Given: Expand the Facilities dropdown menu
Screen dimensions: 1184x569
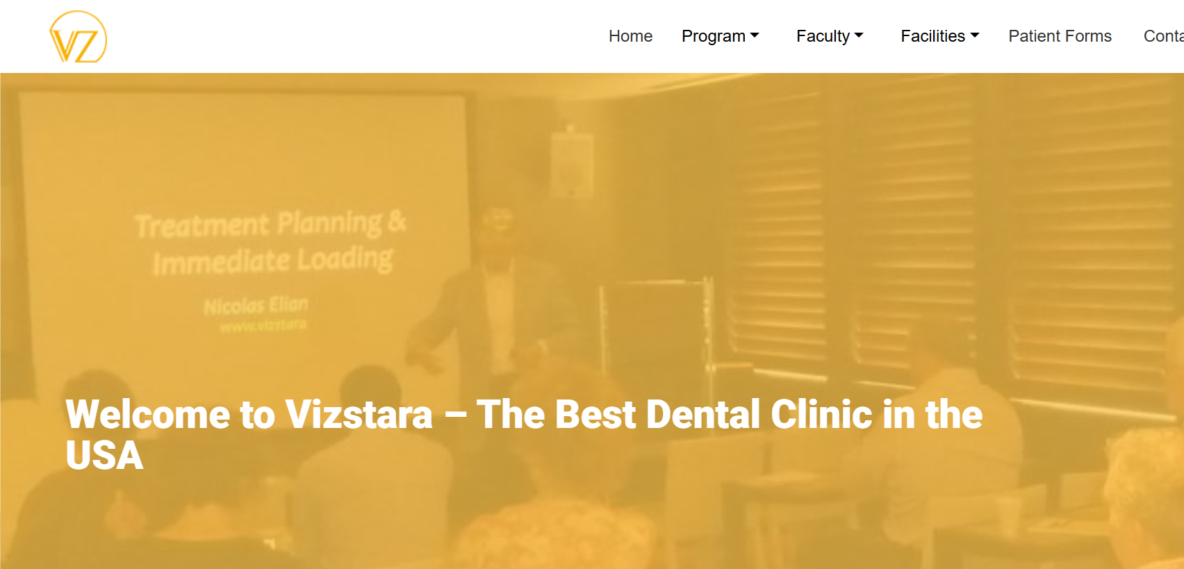Looking at the screenshot, I should 940,36.
